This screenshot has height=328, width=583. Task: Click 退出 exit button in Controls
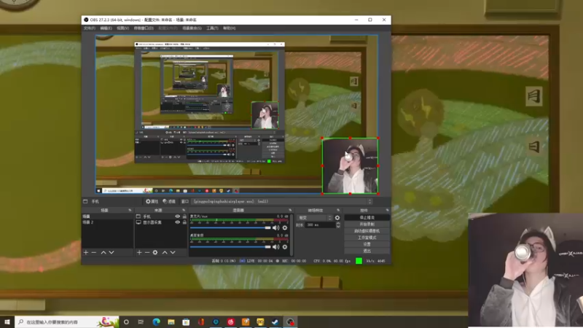pyautogui.click(x=367, y=251)
